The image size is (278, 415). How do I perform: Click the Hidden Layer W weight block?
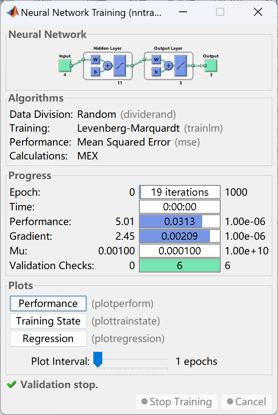[x=95, y=60]
